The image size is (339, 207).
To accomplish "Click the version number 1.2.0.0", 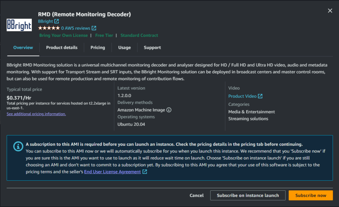I will [124, 95].
